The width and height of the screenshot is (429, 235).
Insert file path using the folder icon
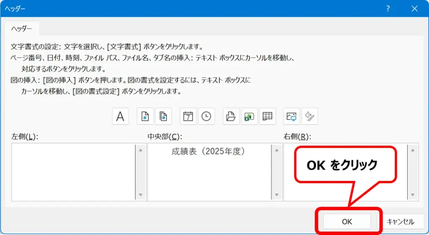click(x=231, y=116)
